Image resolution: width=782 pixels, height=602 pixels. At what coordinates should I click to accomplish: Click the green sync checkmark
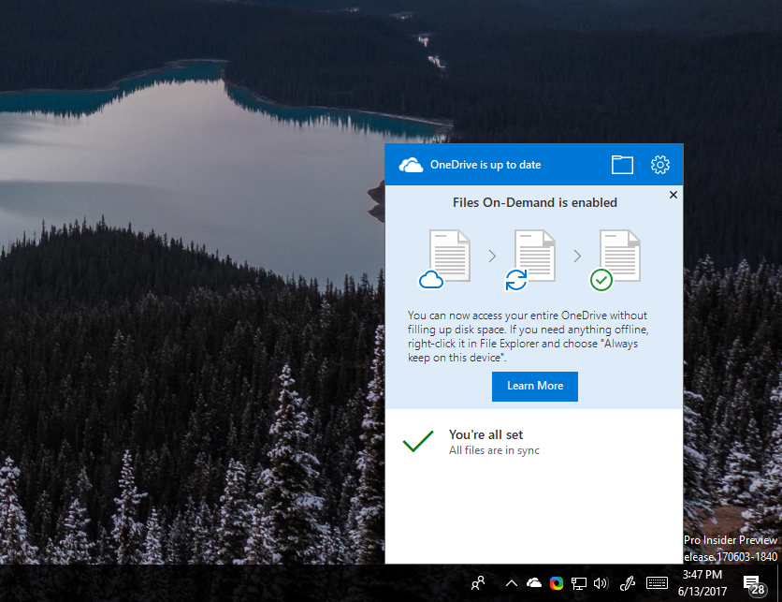tap(418, 441)
